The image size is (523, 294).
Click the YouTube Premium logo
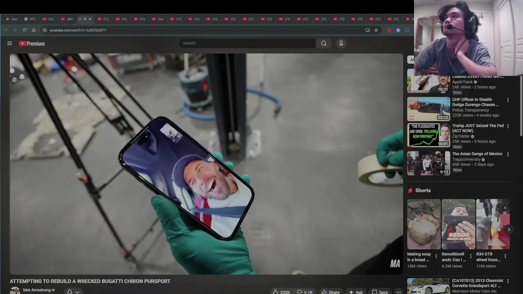click(x=32, y=44)
